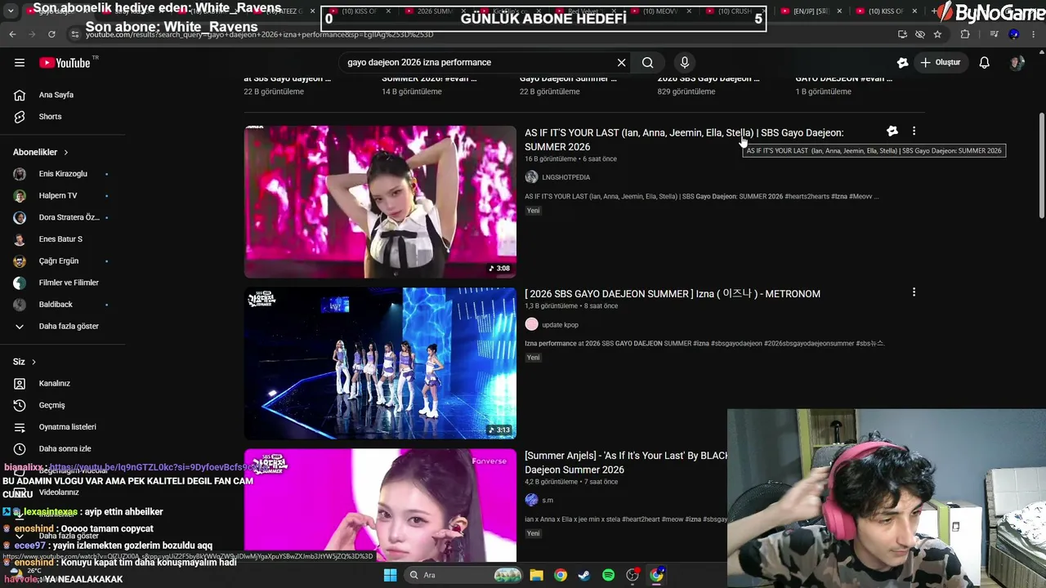Open Steam from the taskbar
Image resolution: width=1046 pixels, height=588 pixels.
point(583,575)
